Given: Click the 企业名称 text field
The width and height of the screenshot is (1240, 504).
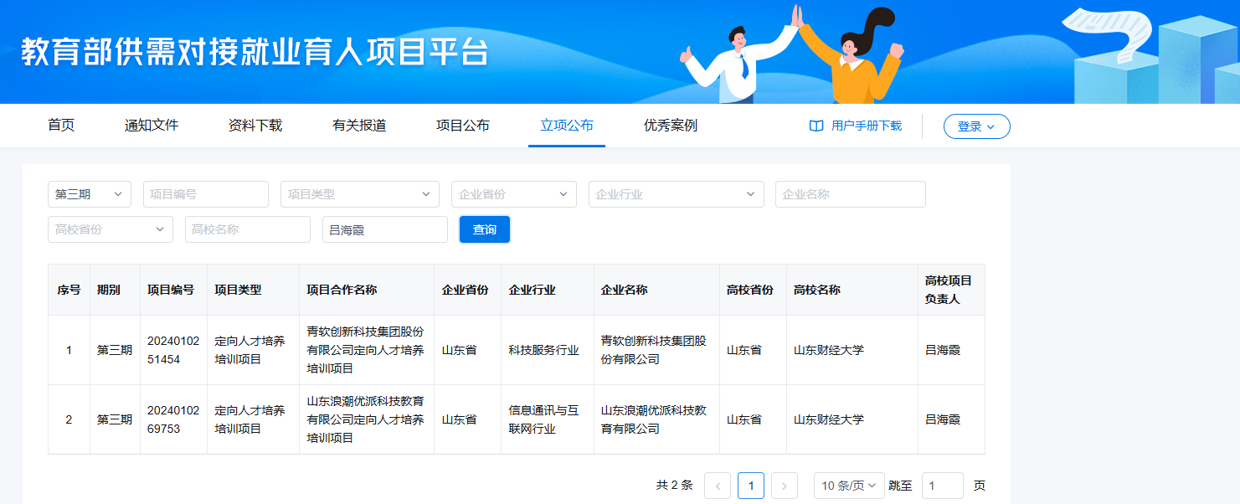Looking at the screenshot, I should 850,194.
